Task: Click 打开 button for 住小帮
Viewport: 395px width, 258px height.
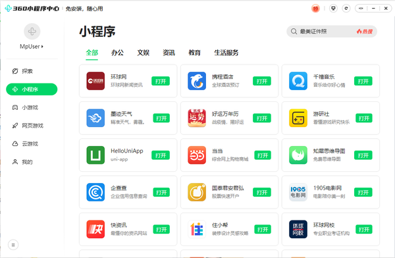Action: (x=263, y=230)
